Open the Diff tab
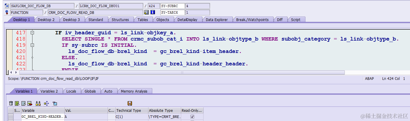Image resolution: width=410 pixels, height=121 pixels. click(280, 20)
